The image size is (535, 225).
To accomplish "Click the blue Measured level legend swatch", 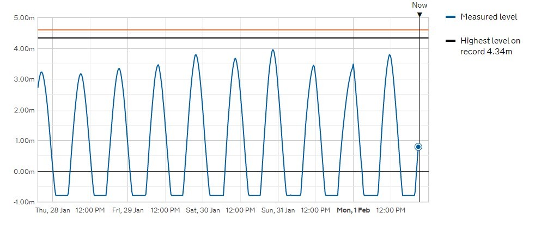I will pyautogui.click(x=451, y=17).
